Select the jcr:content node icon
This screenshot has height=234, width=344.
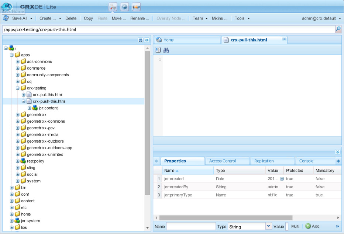(x=35, y=108)
